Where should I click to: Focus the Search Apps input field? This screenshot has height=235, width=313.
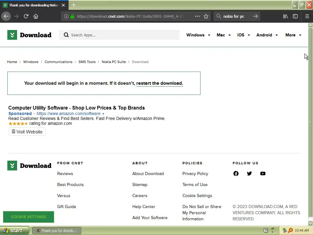point(120,35)
